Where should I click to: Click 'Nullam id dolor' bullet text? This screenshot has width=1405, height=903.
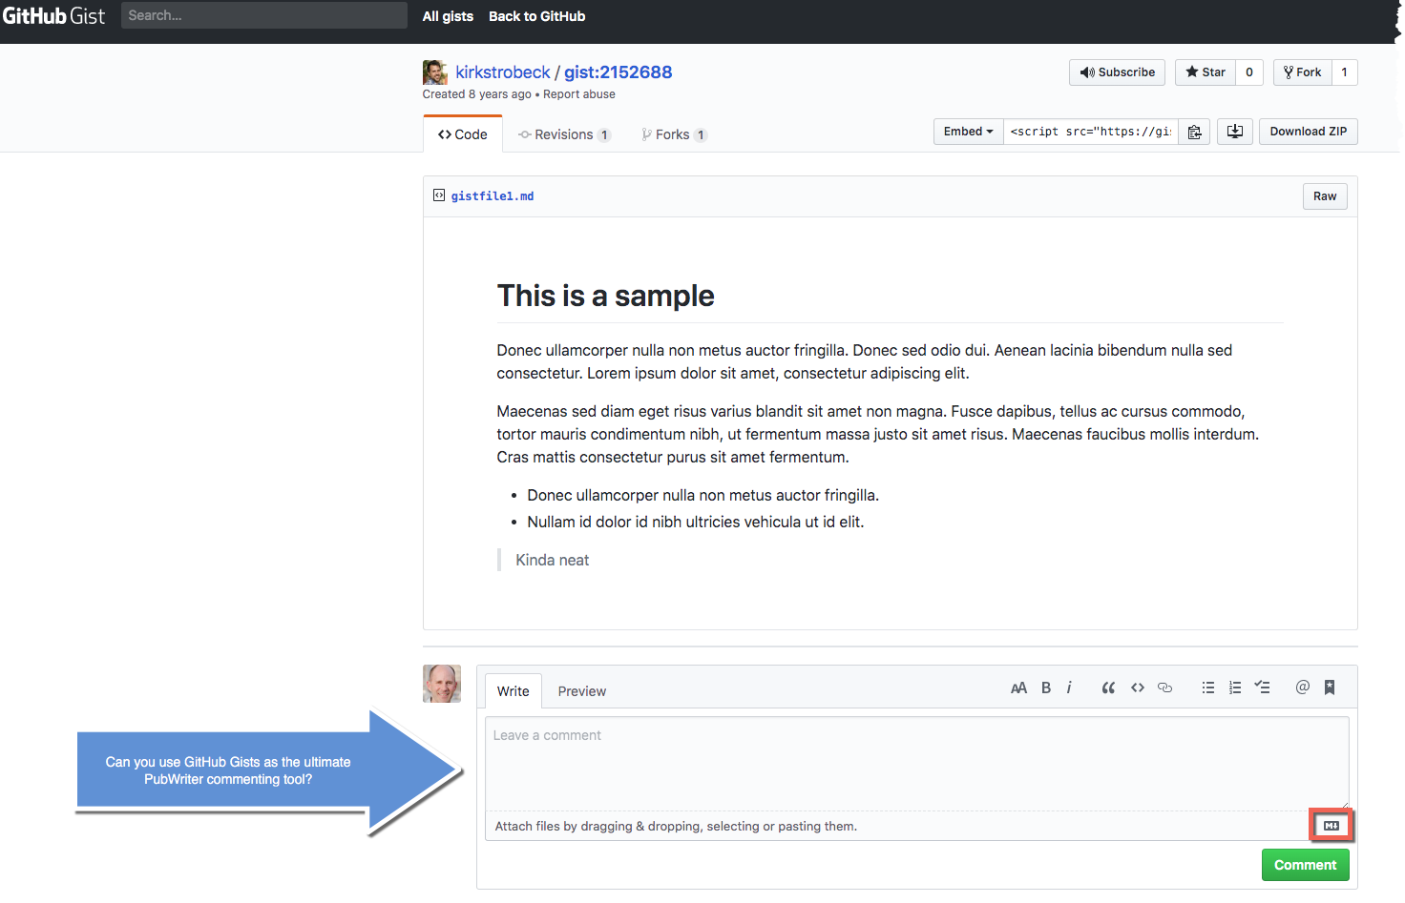pos(696,522)
